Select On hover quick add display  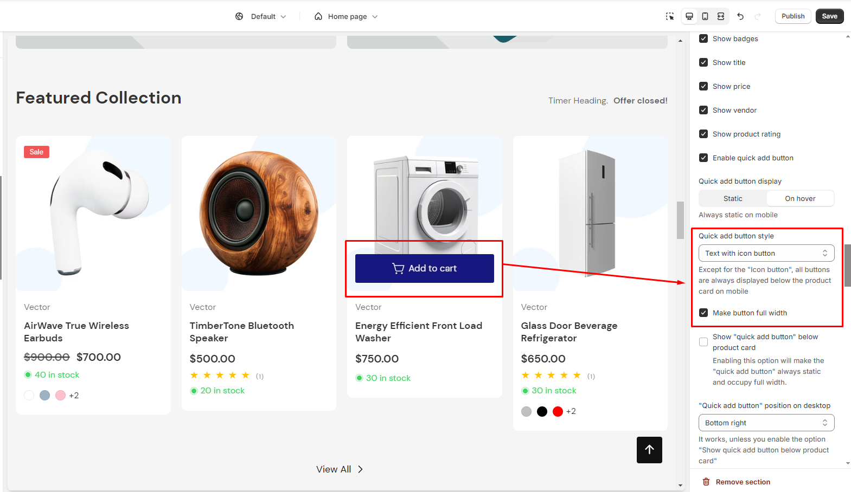pos(800,198)
